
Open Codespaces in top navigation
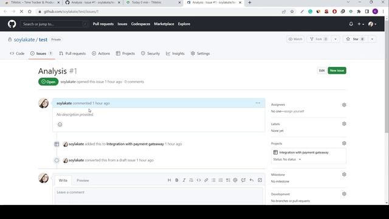[140, 24]
